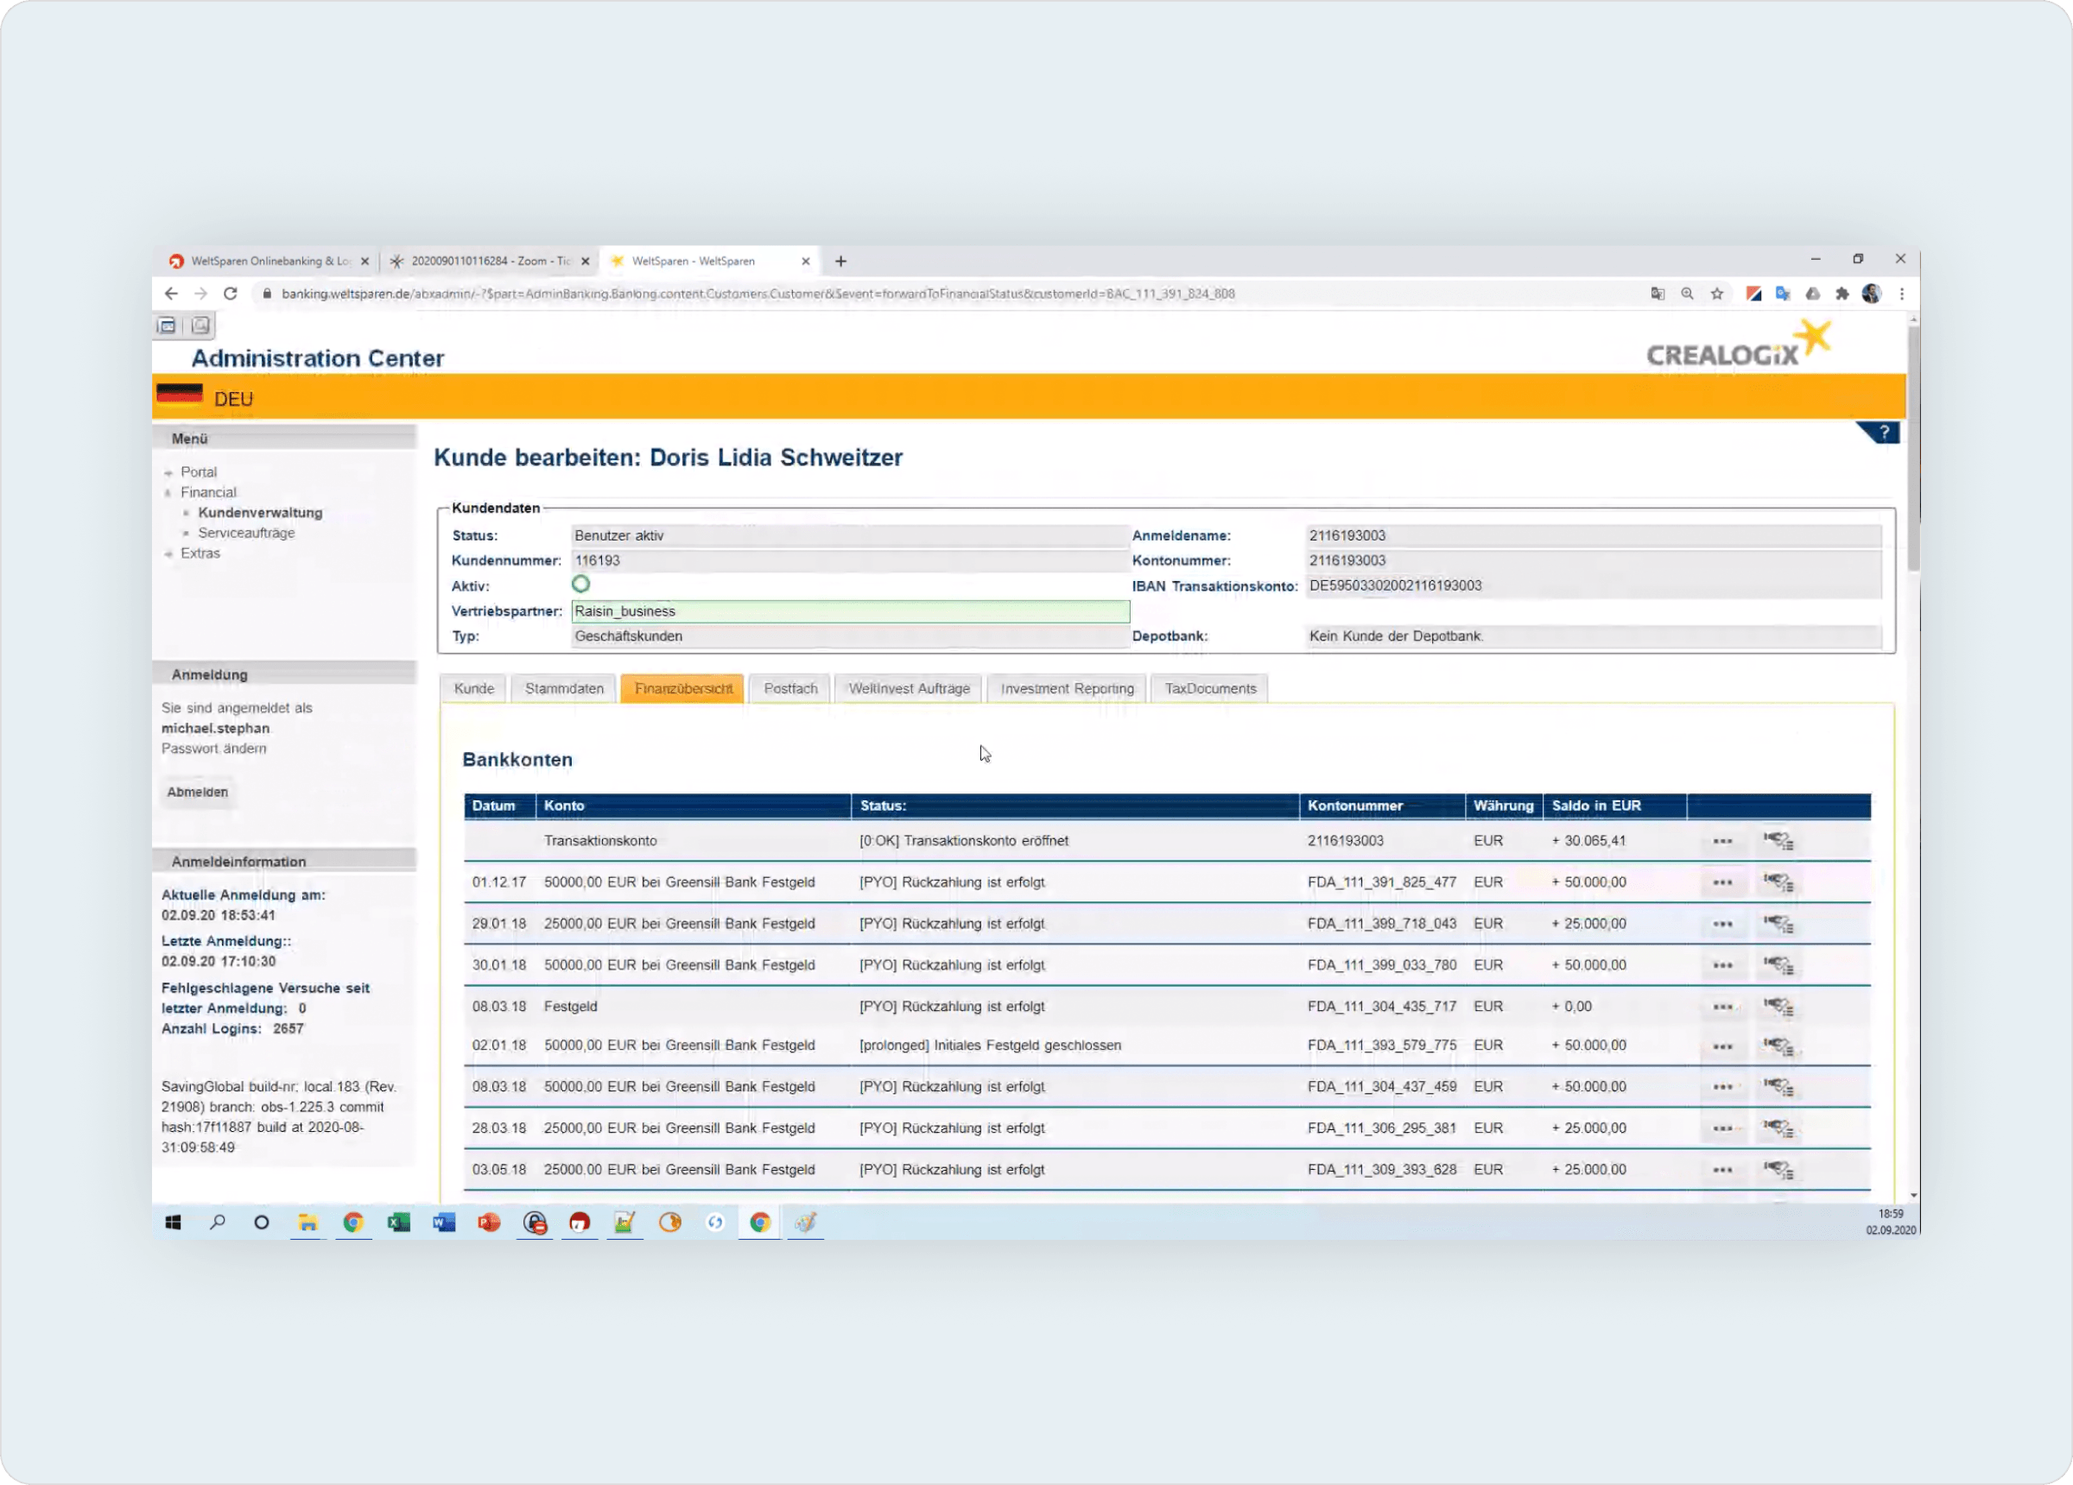Click the Vertriebspartner input field
The image size is (2073, 1485).
click(x=850, y=611)
